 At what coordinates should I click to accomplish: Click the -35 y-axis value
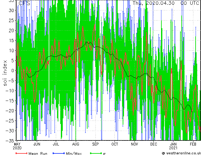tap(10, 141)
